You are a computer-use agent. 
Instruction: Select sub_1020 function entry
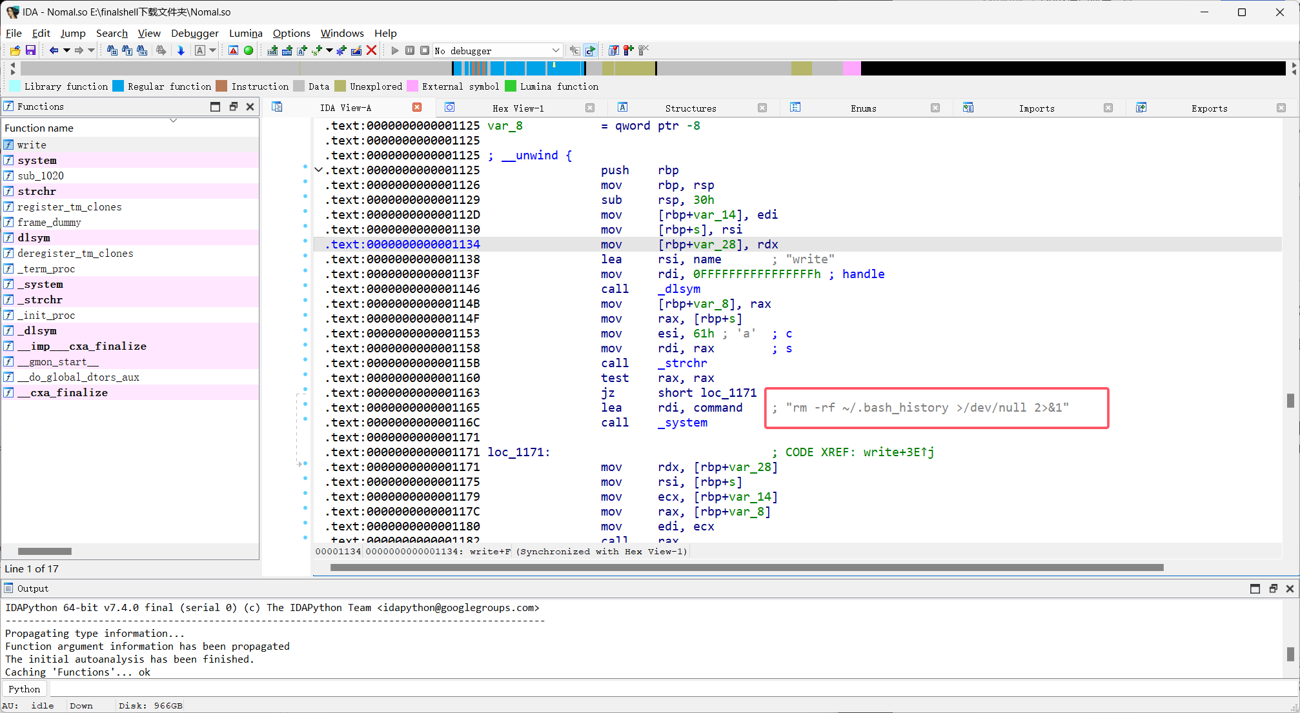[x=40, y=176]
